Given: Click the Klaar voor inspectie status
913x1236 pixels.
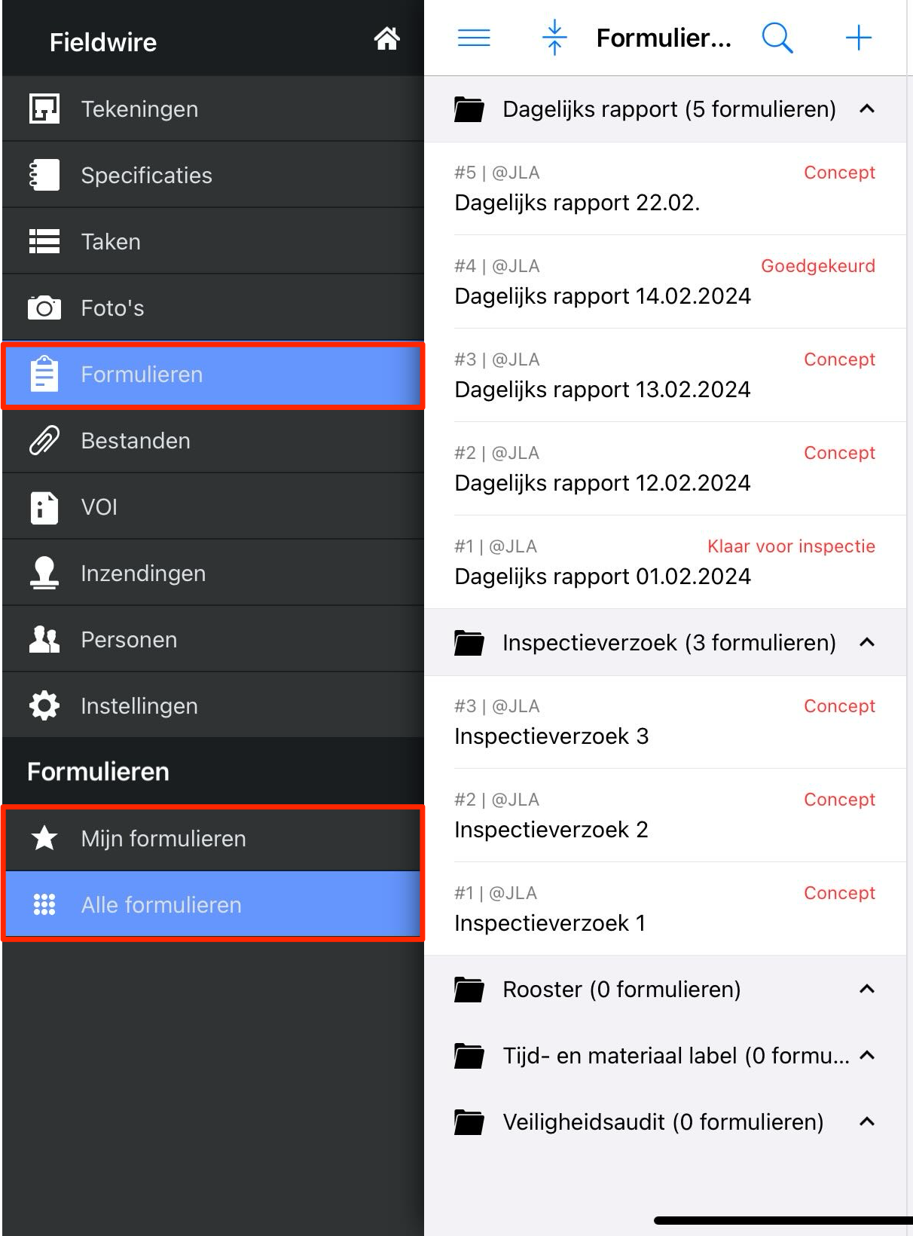Looking at the screenshot, I should click(791, 546).
